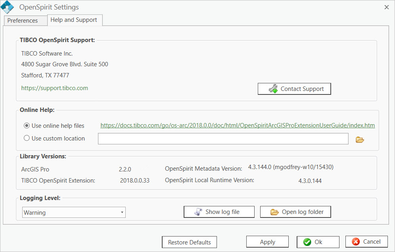Close the OpenSpirit Settings dialog

click(x=387, y=7)
